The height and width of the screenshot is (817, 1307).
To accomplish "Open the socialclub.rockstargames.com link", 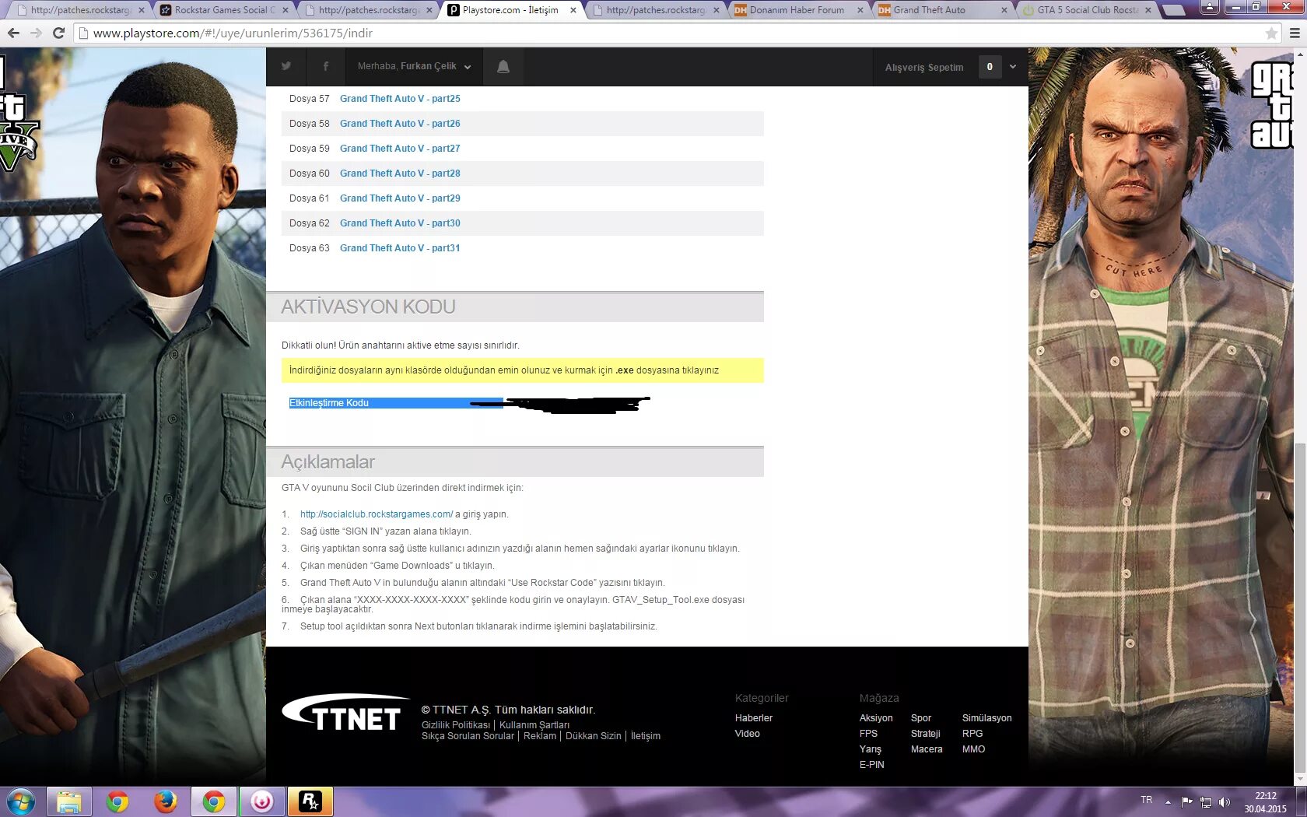I will coord(377,514).
